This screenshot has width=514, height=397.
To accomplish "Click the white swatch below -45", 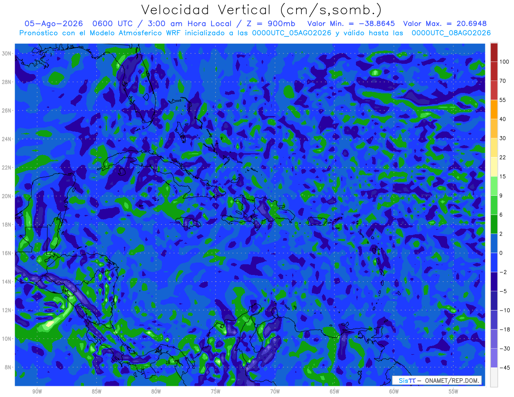I will 494,377.
